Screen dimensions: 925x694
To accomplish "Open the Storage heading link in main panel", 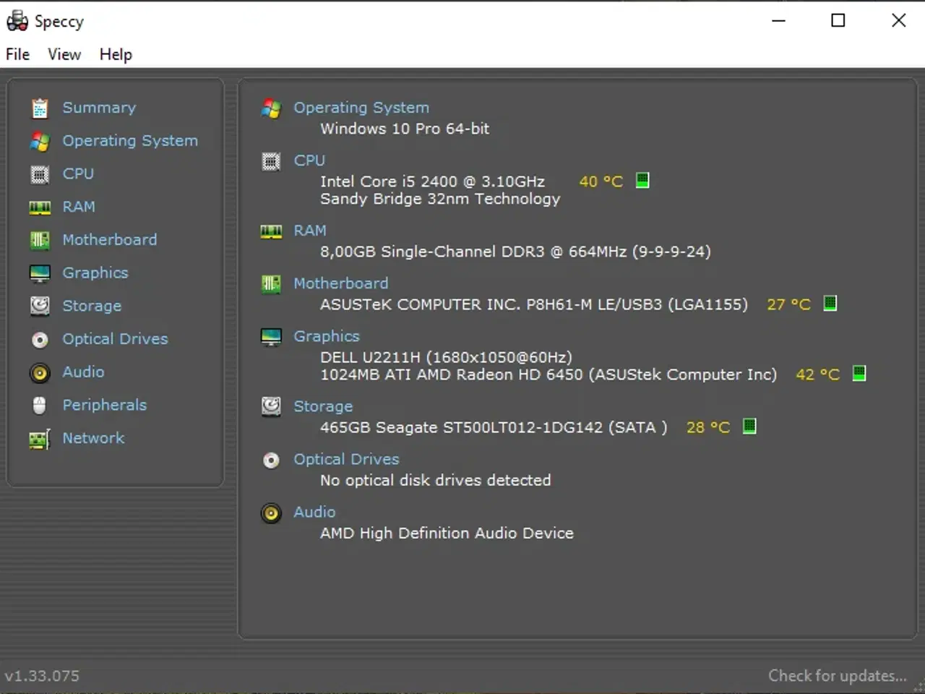I will click(x=323, y=406).
